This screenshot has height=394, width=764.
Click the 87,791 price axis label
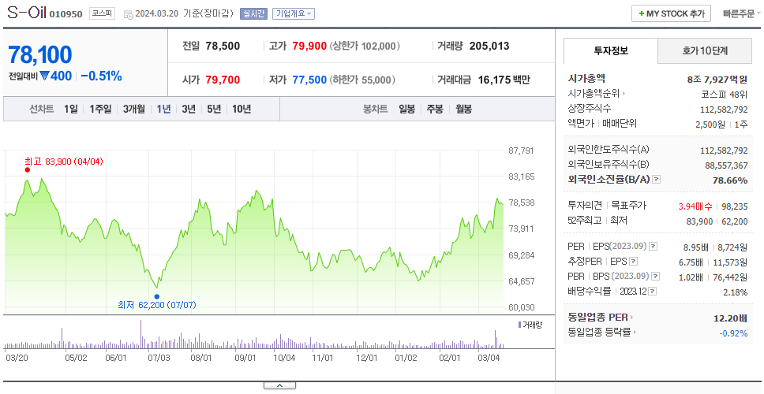tap(522, 151)
